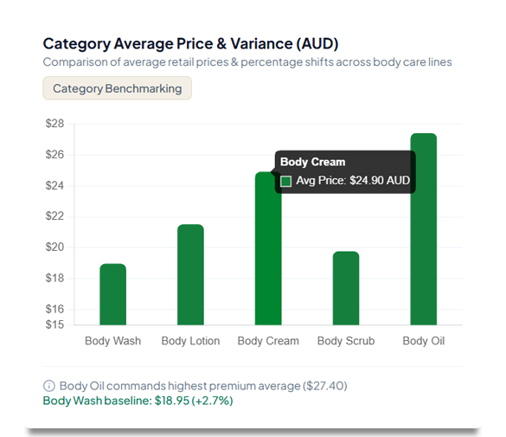Click the Body Lotion axis label

190,341
